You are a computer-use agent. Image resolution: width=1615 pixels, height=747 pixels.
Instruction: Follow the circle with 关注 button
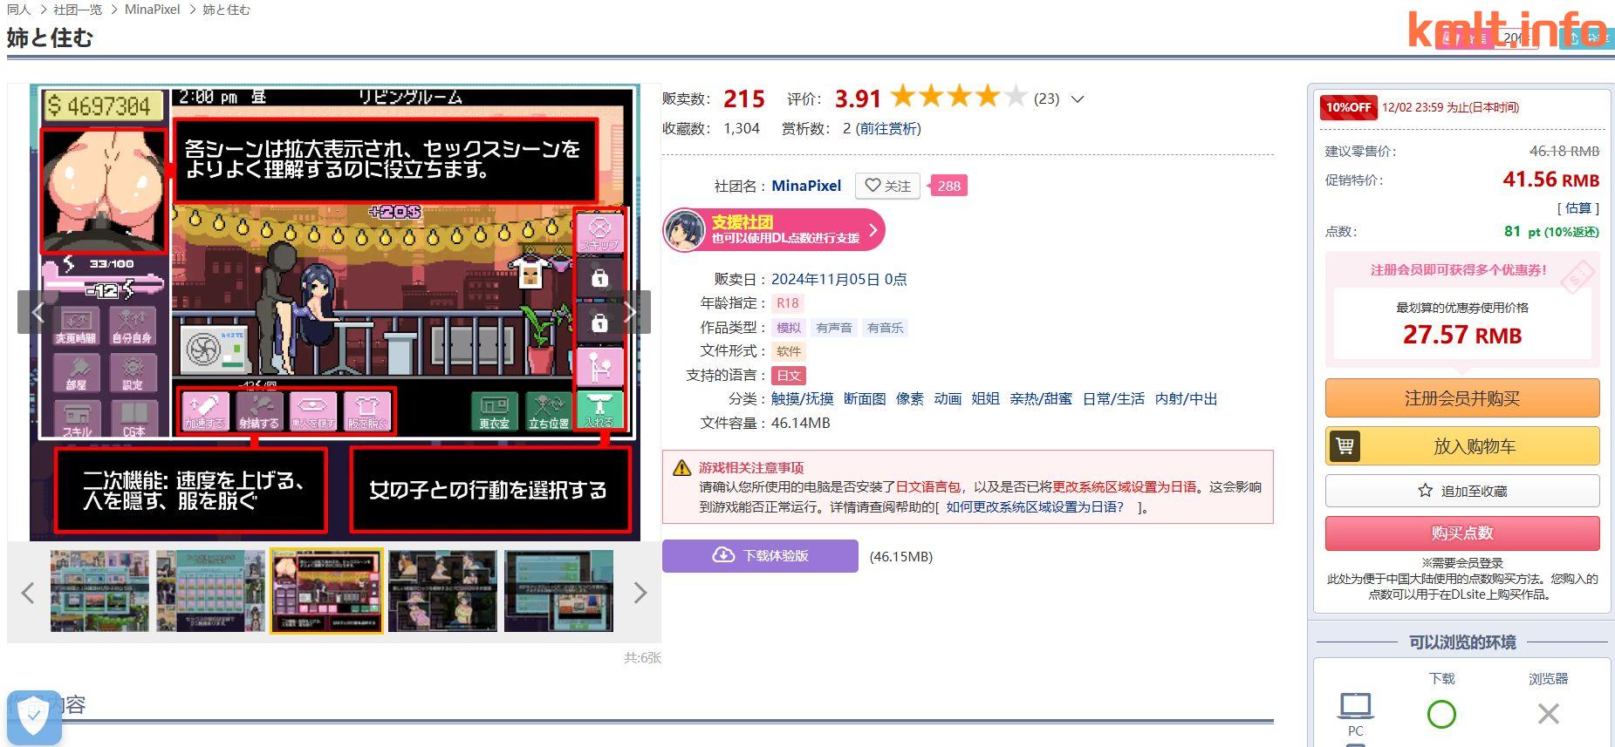(887, 186)
